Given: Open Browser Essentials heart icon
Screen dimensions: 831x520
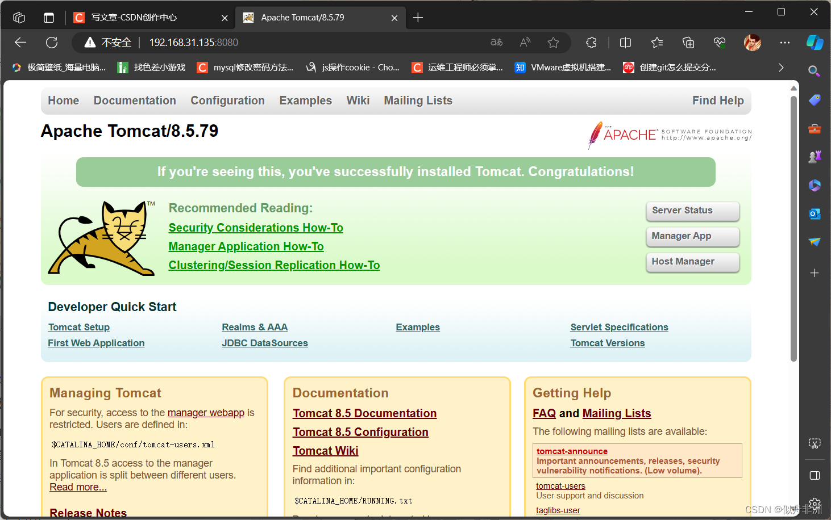Looking at the screenshot, I should click(719, 43).
